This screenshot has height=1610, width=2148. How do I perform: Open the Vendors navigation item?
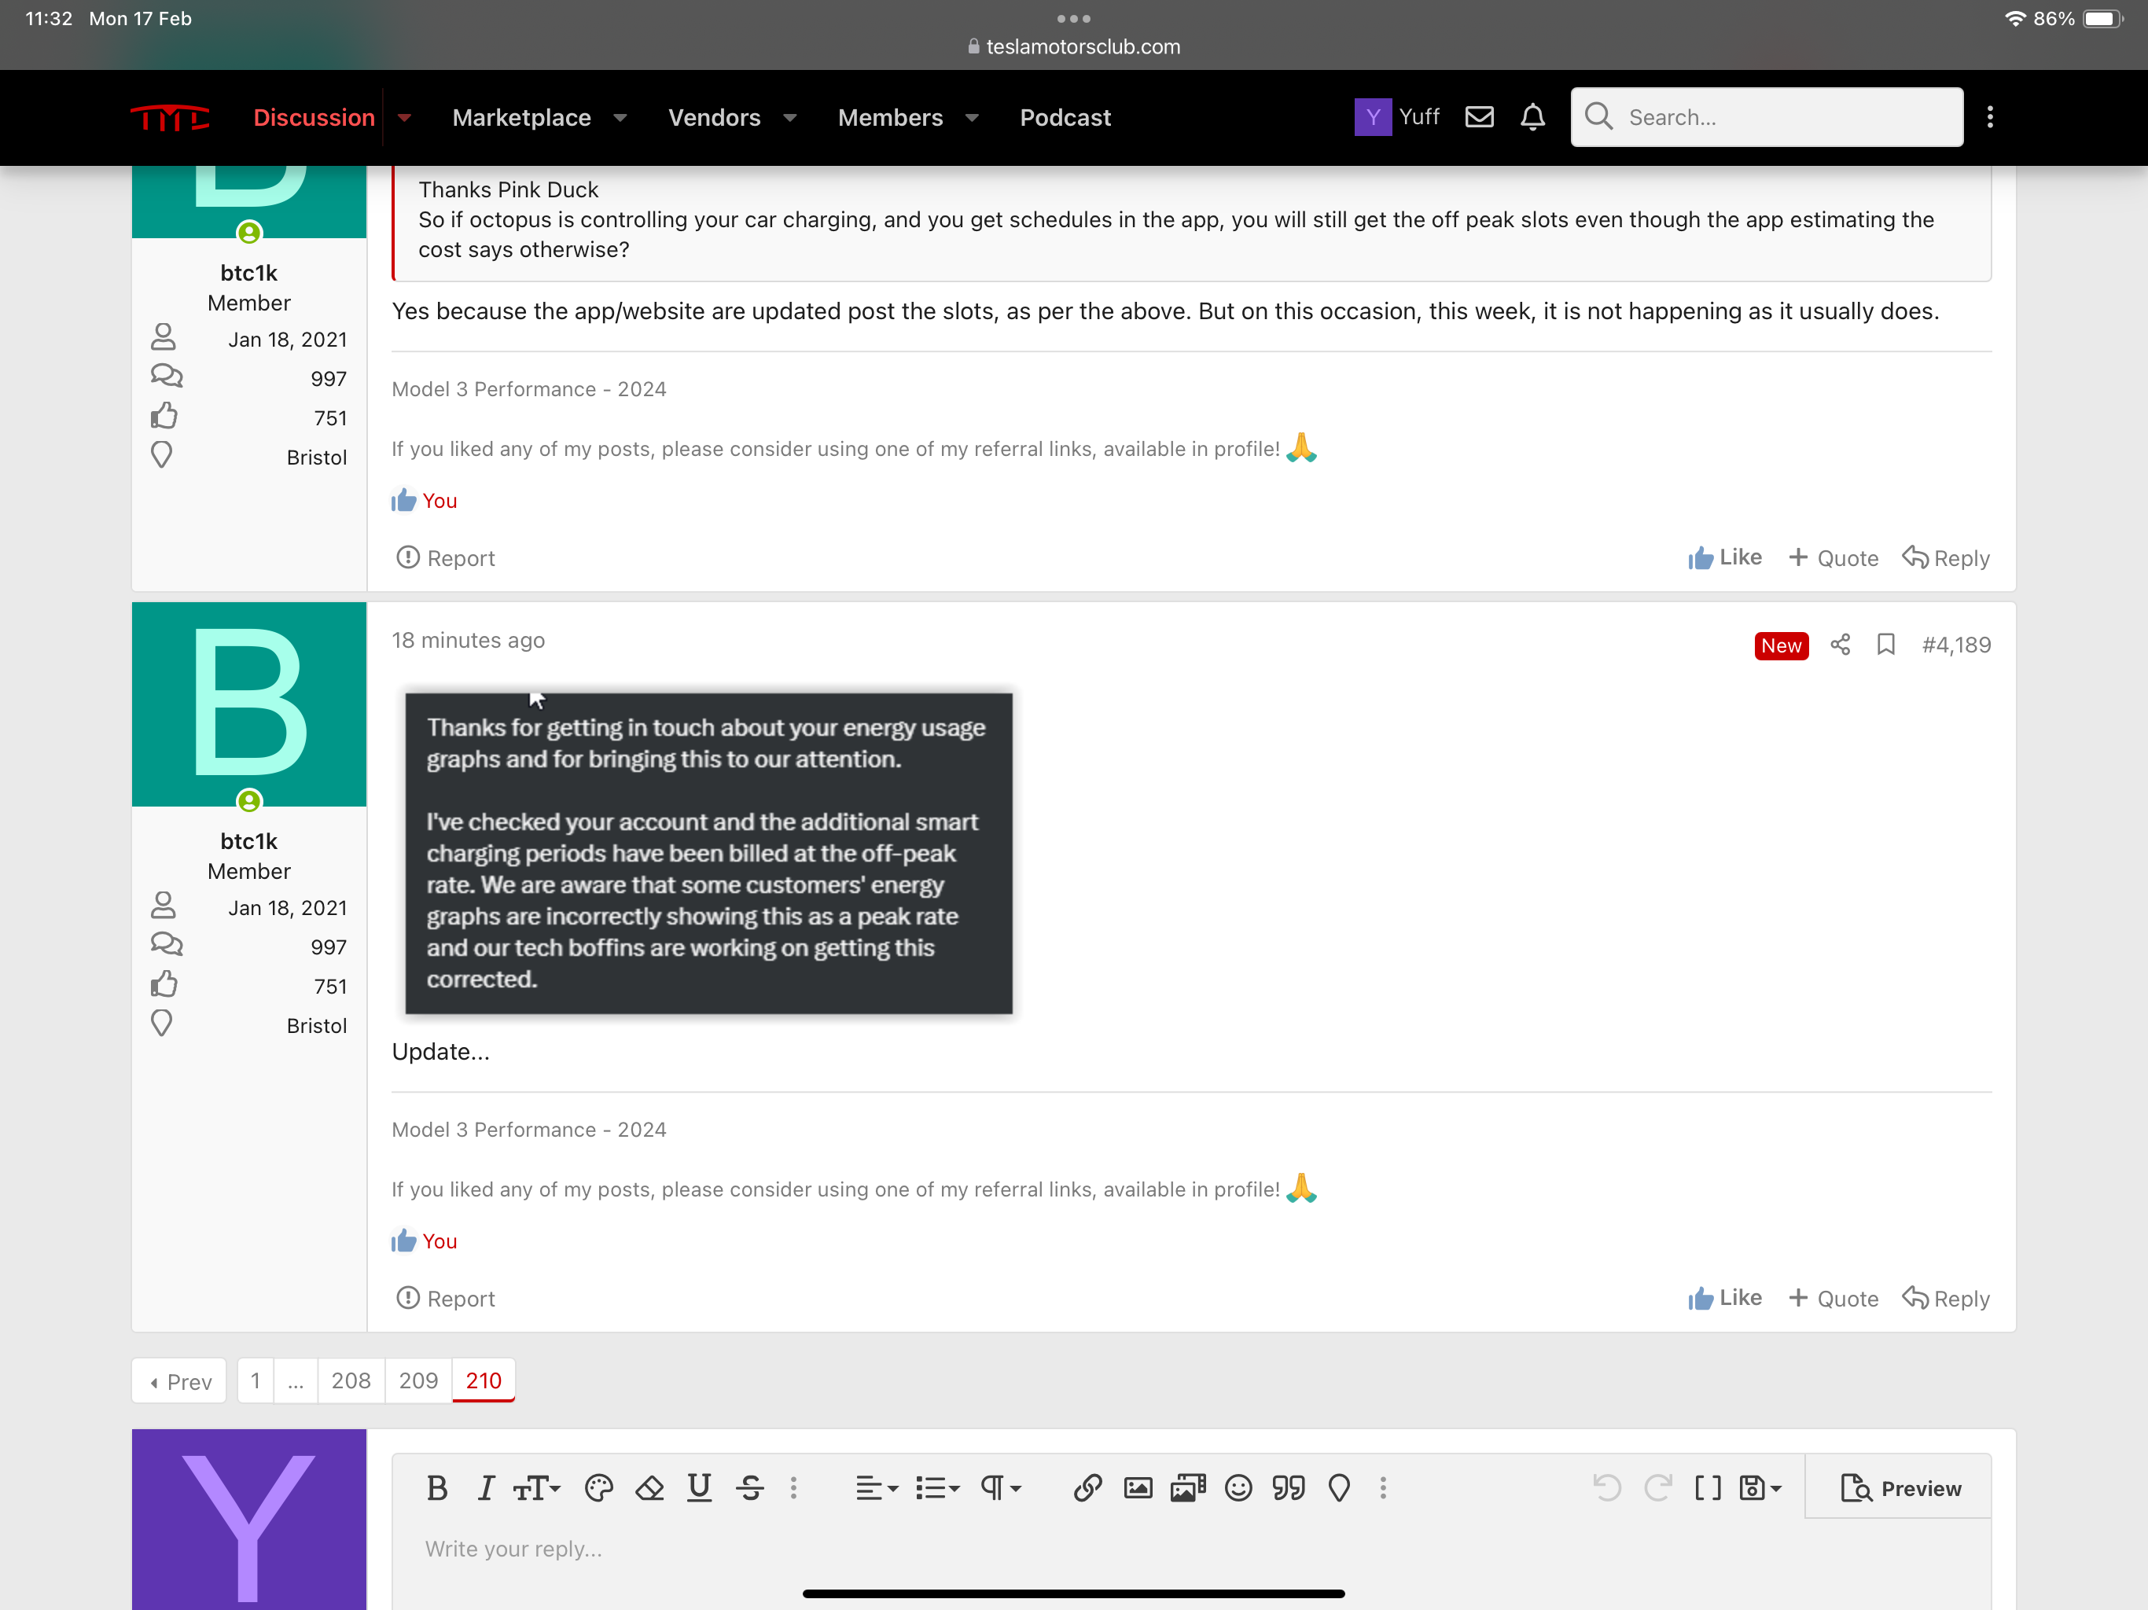[x=714, y=117]
